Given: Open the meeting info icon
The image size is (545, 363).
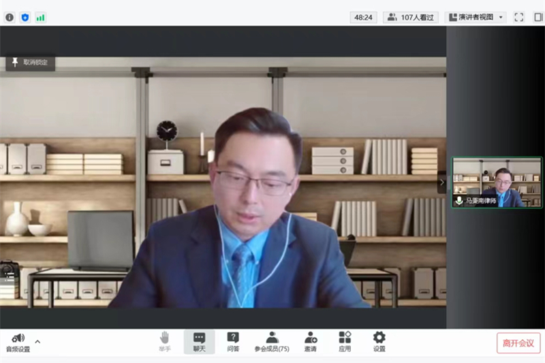Looking at the screenshot, I should (x=10, y=17).
